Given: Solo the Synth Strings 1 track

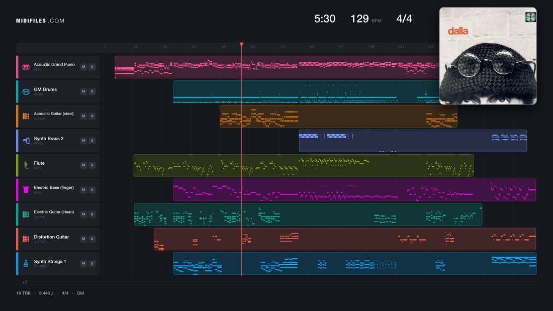Looking at the screenshot, I should point(92,263).
